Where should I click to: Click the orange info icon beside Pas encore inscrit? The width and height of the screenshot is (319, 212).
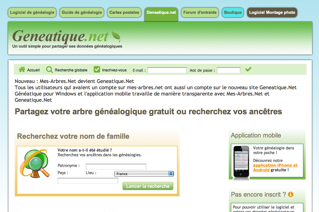click(291, 194)
